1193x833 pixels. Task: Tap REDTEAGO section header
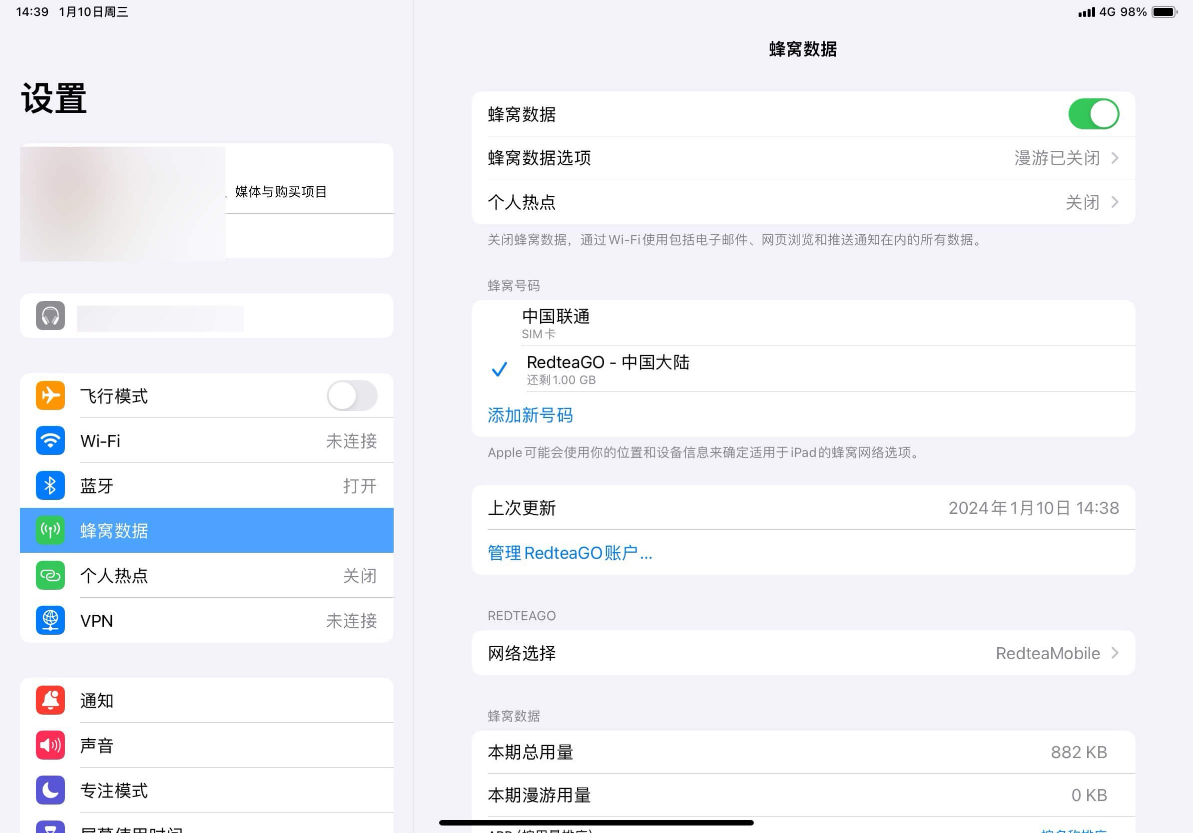(522, 616)
